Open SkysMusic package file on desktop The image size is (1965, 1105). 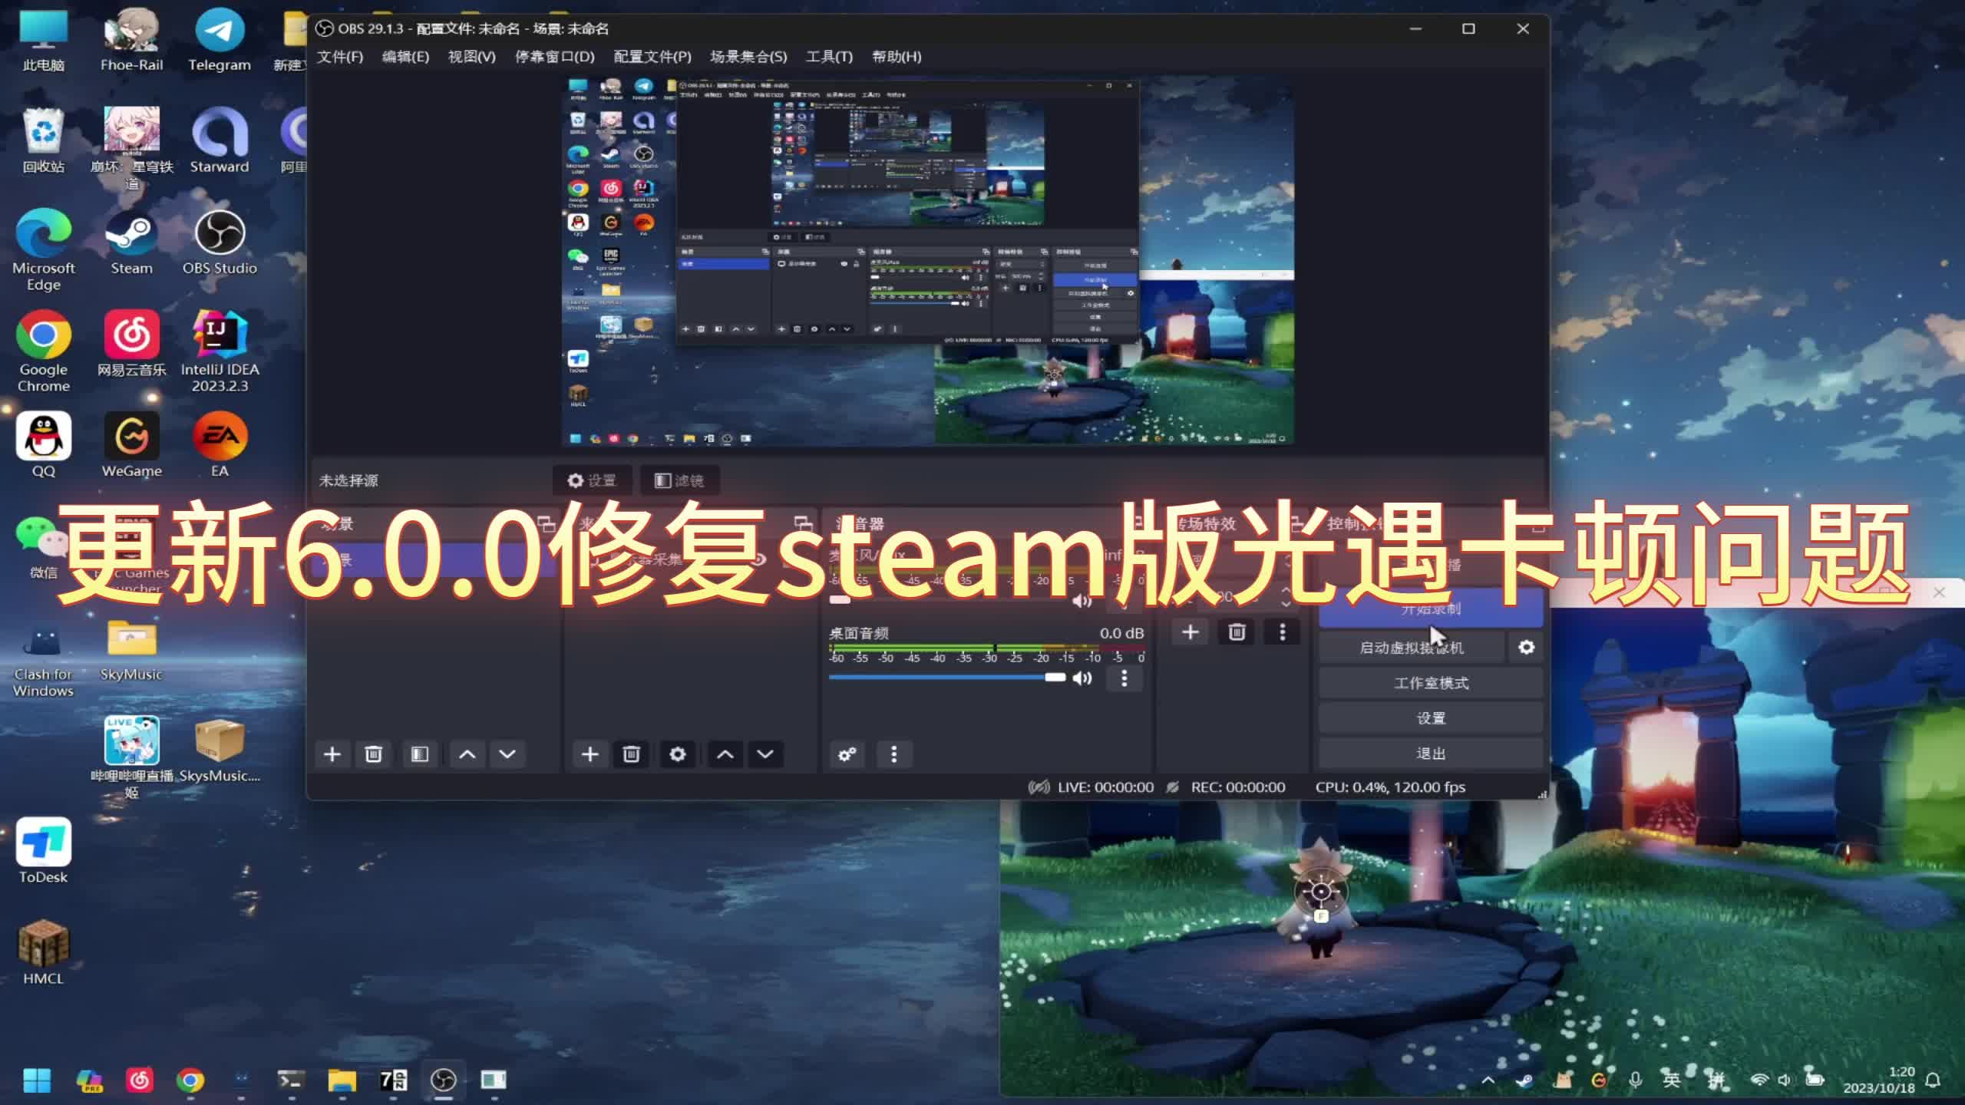pos(220,750)
